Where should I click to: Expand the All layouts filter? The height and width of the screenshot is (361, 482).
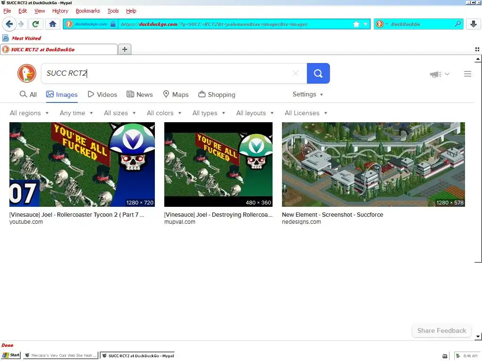(255, 113)
